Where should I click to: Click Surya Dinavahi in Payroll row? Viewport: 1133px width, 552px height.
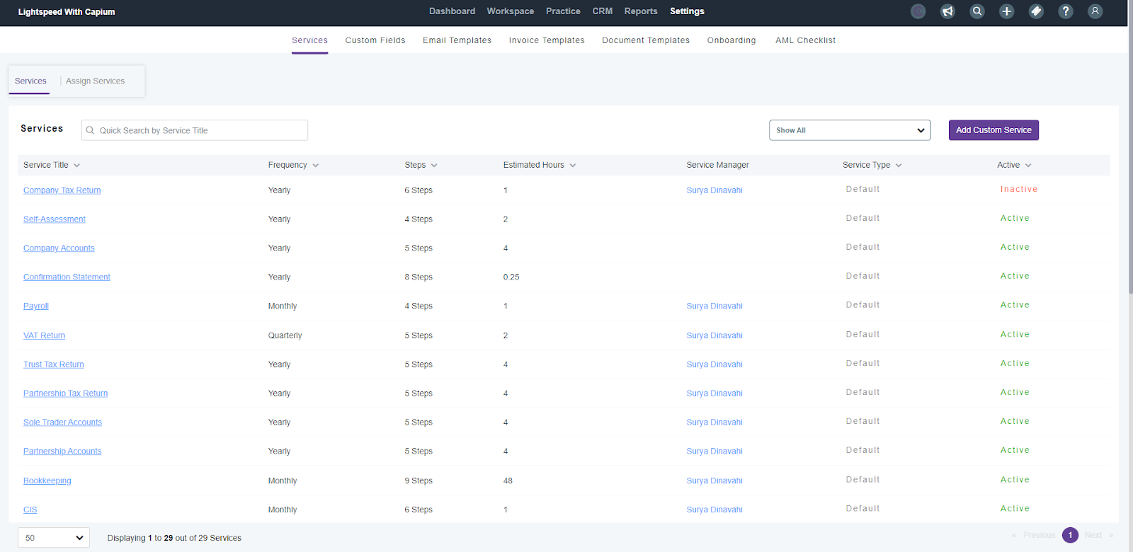(x=714, y=306)
